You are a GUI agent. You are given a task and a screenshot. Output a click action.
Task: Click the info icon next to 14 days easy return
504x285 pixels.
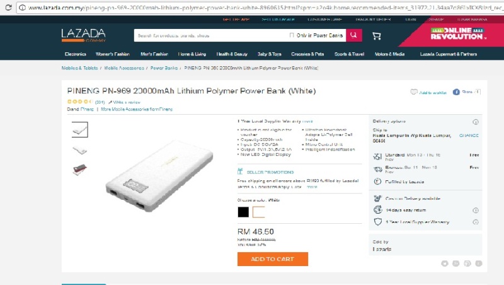pyautogui.click(x=476, y=211)
